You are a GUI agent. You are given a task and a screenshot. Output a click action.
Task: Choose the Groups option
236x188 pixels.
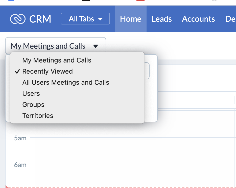click(77, 105)
